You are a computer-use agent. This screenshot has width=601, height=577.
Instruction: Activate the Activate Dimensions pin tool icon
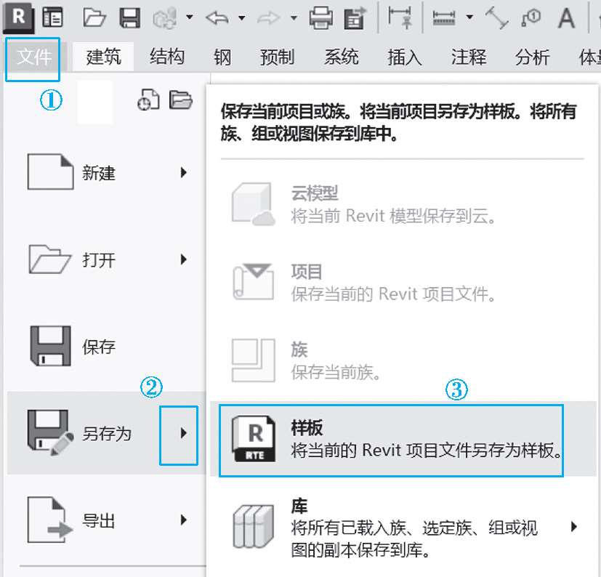(x=400, y=18)
